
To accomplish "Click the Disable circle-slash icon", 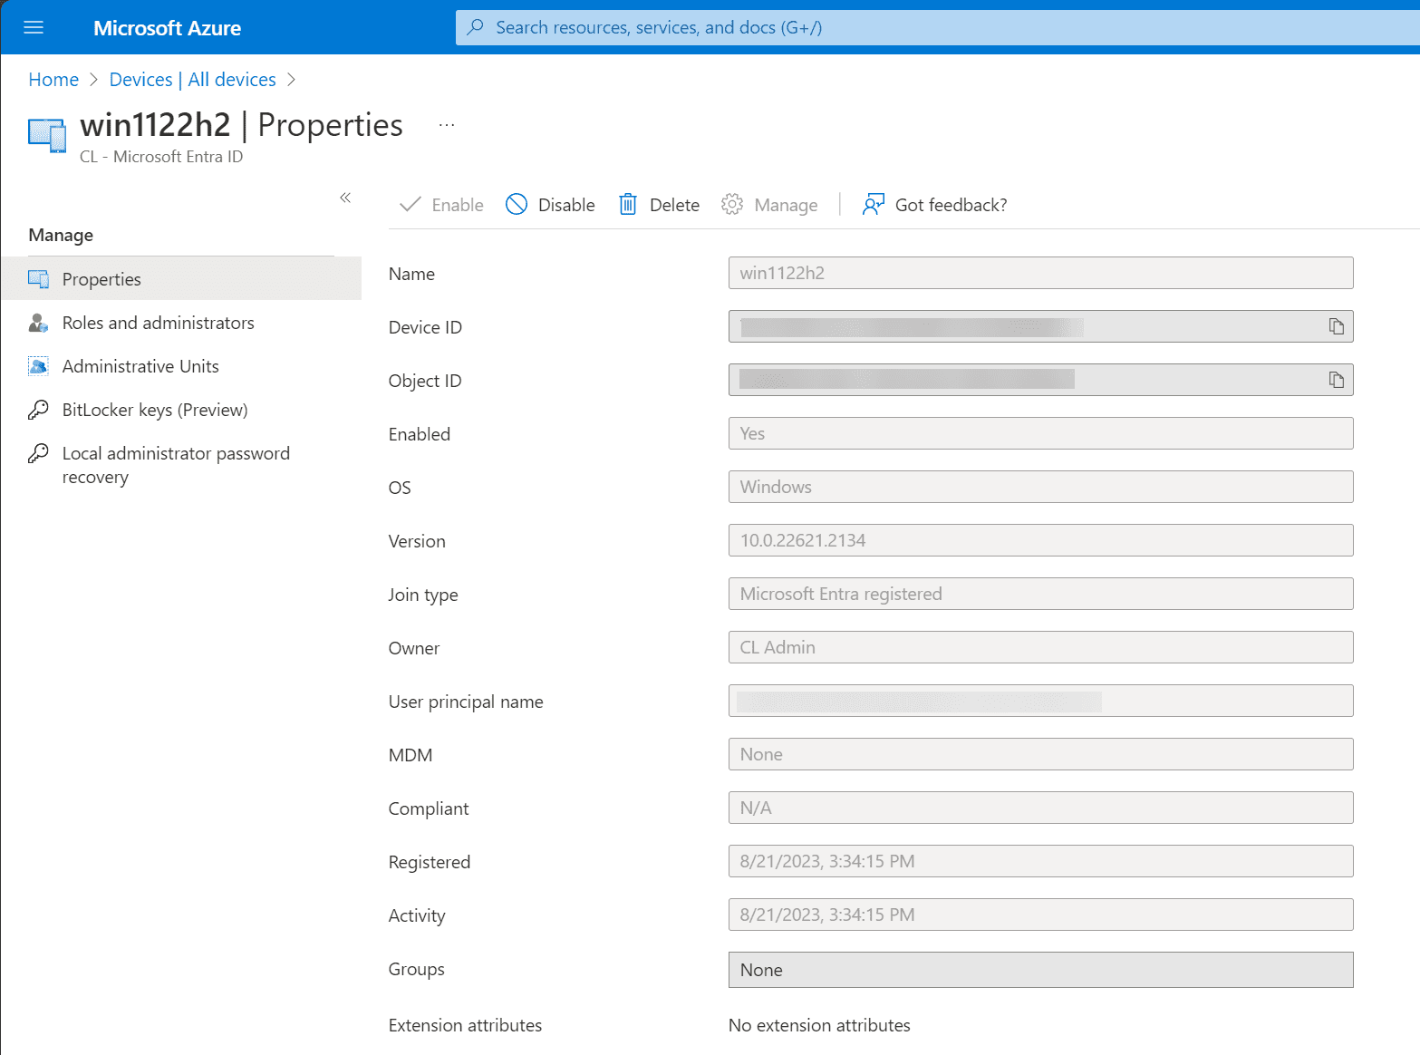I will click(517, 205).
